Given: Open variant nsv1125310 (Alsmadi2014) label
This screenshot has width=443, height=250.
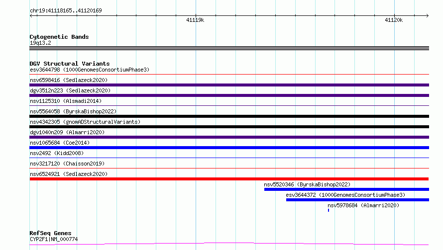Looking at the screenshot, I should [66, 101].
